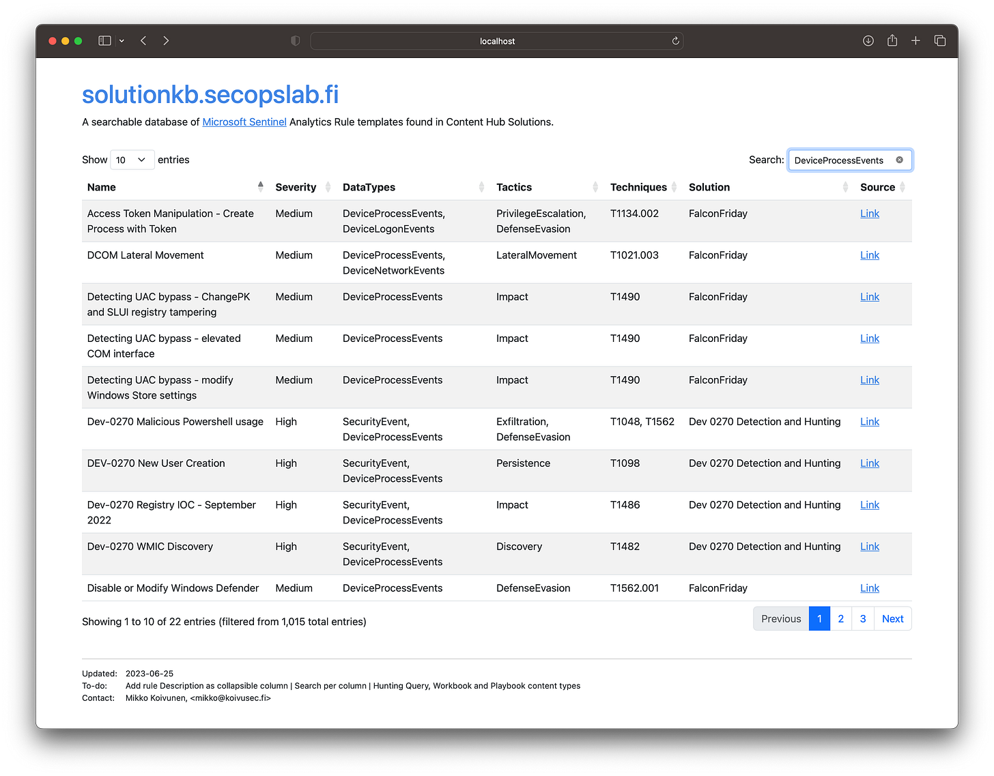Viewport: 994px width, 776px height.
Task: Open the downloads icon
Action: point(868,41)
